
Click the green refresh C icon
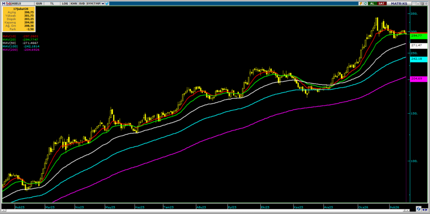[365, 3]
